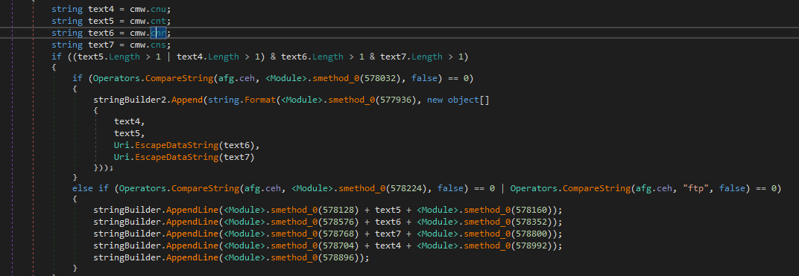
Task: Click the text7 variable name in its declaration
Action: (101, 45)
